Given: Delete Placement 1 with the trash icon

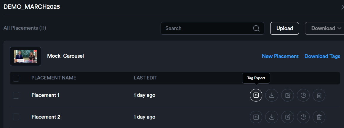Looking at the screenshot, I should click(319, 95).
